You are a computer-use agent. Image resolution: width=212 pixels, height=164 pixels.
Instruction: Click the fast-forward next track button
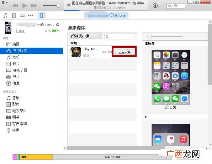click(34, 6)
